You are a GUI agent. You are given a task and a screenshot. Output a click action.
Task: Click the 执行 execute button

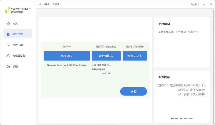tap(134, 91)
